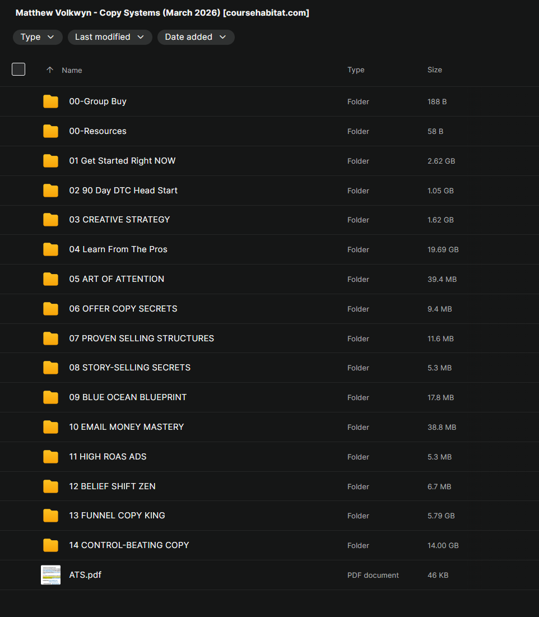The height and width of the screenshot is (617, 539).
Task: Open 08 STORY-SELLING SECRETS name
Action: [x=130, y=368]
